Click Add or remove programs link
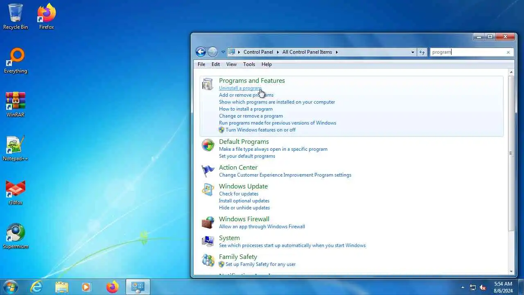 click(x=246, y=95)
